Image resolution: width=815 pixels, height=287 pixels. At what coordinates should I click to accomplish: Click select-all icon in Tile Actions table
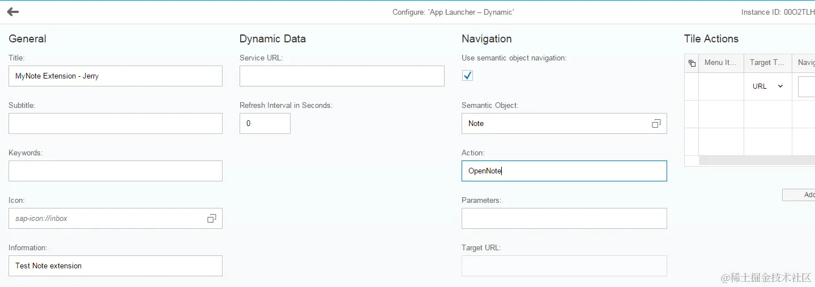click(x=692, y=63)
